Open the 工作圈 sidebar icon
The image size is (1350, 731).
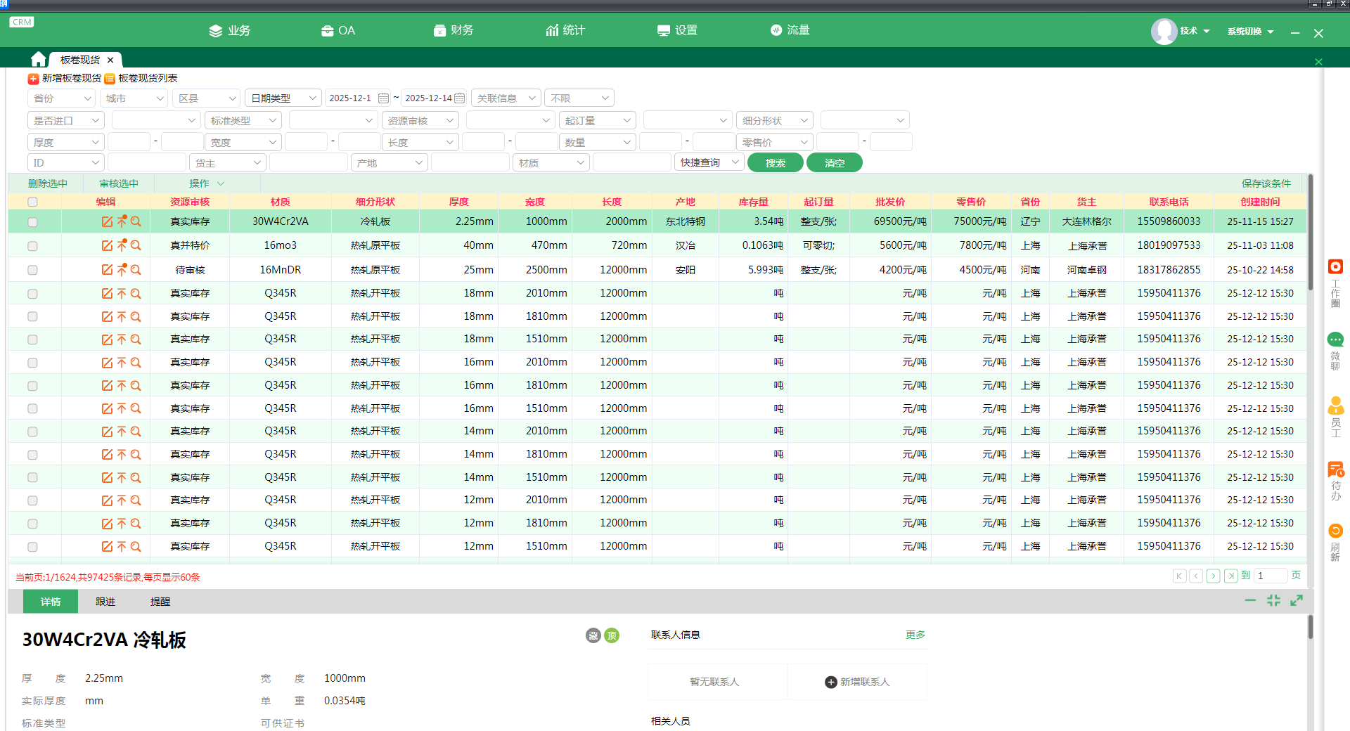(x=1335, y=267)
